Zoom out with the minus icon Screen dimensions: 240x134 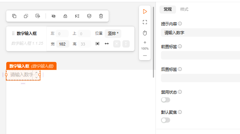click(x=145, y=55)
